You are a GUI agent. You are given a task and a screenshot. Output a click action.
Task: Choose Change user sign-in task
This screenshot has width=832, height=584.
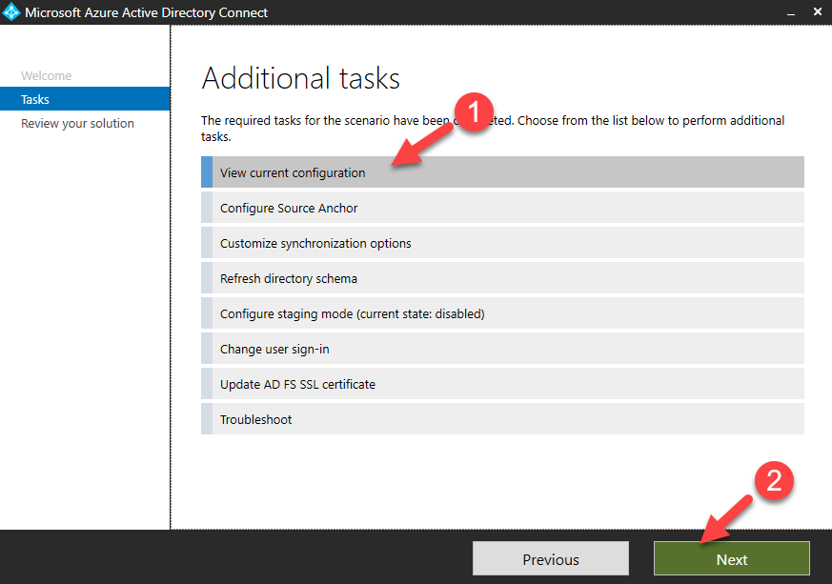pyautogui.click(x=502, y=349)
